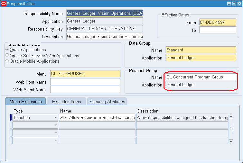The width and height of the screenshot is (243, 163).
Task: Click the Data Group Application field
Action: coord(201,58)
